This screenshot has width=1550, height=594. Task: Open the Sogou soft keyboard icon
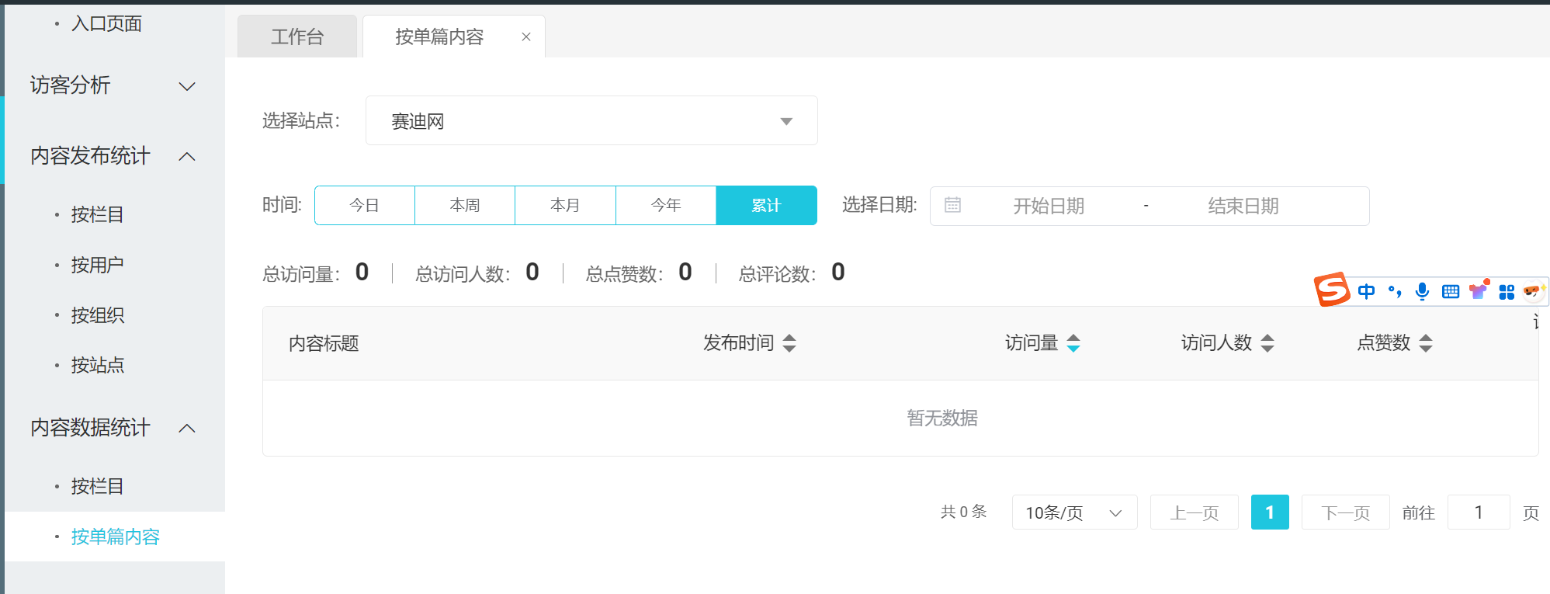click(x=1450, y=291)
